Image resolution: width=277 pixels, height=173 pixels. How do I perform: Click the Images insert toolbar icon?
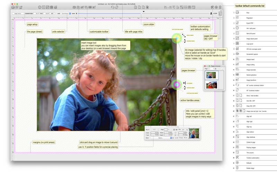(x=78, y=7)
